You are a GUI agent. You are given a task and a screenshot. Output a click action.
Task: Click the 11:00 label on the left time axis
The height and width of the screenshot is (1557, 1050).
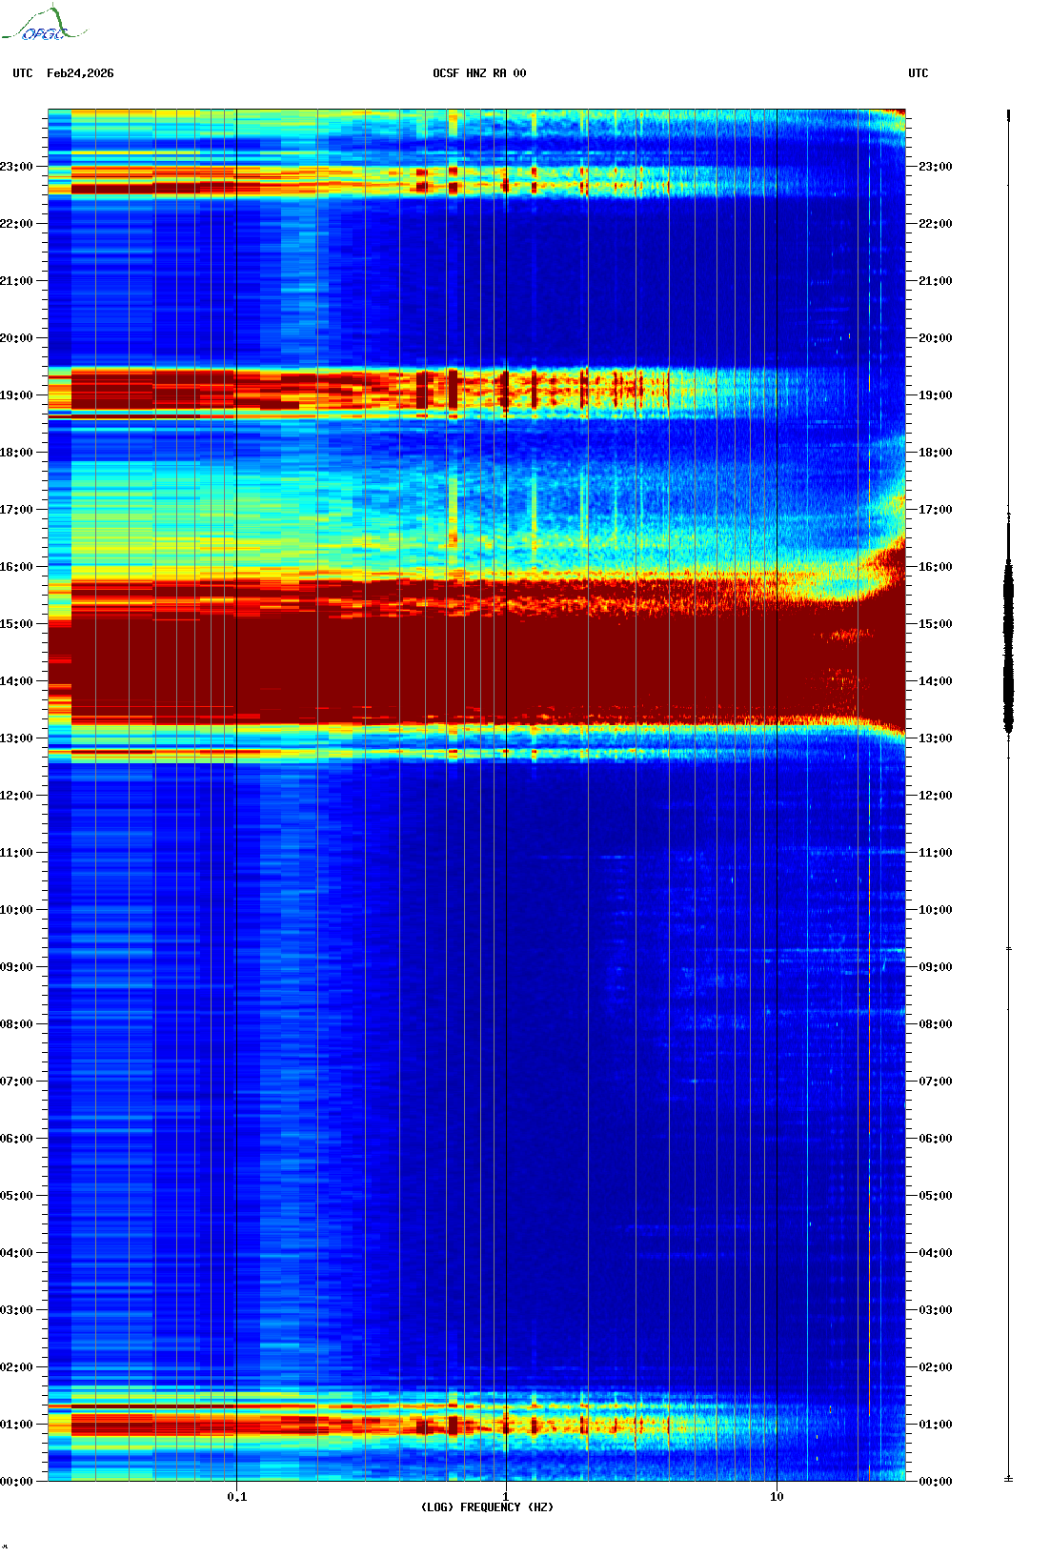click(x=16, y=853)
